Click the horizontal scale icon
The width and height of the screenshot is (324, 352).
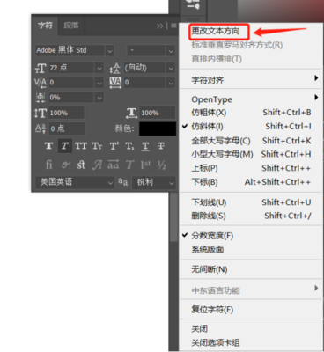click(131, 114)
